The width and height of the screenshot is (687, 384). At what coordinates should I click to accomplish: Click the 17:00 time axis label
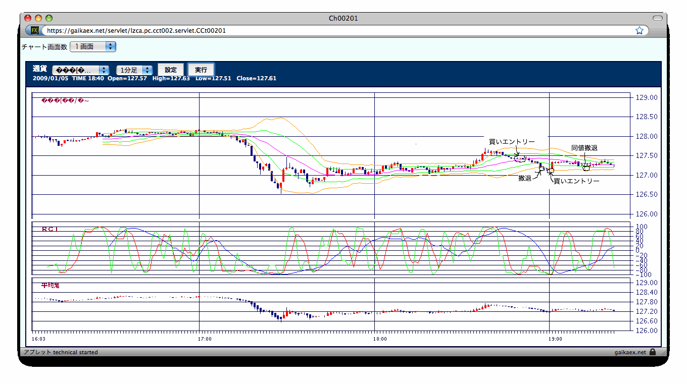click(205, 339)
